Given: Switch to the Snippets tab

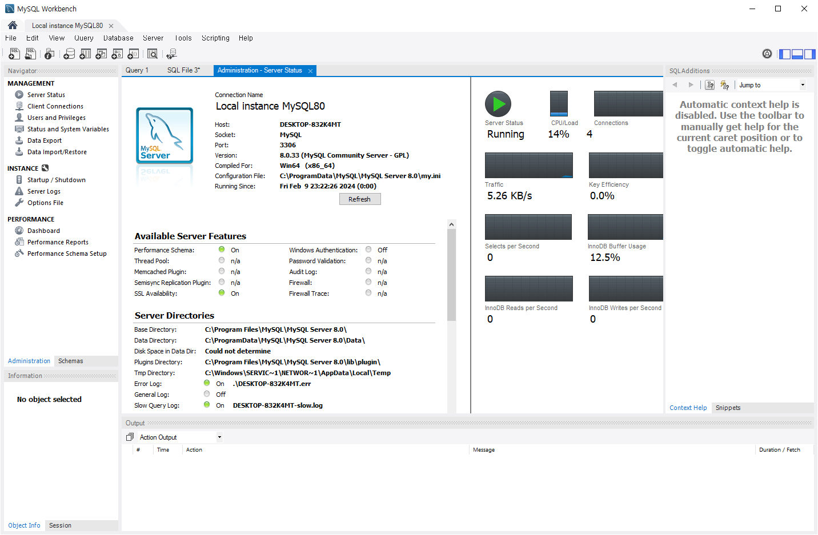Looking at the screenshot, I should 728,408.
